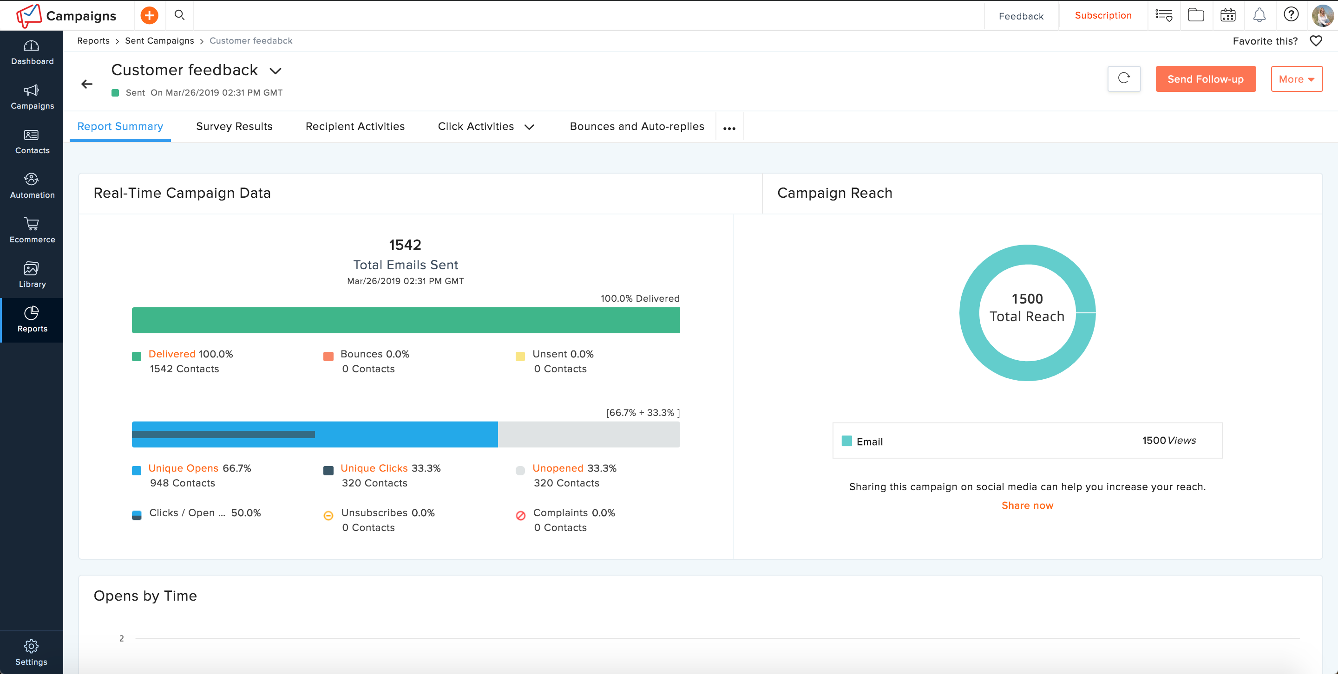Screen dimensions: 1338x674
Task: Click the Share now link
Action: pos(1027,506)
